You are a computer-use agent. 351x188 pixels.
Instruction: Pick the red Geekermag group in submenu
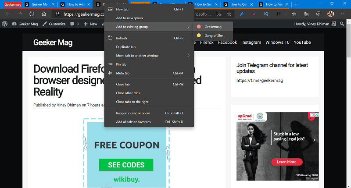(213, 27)
